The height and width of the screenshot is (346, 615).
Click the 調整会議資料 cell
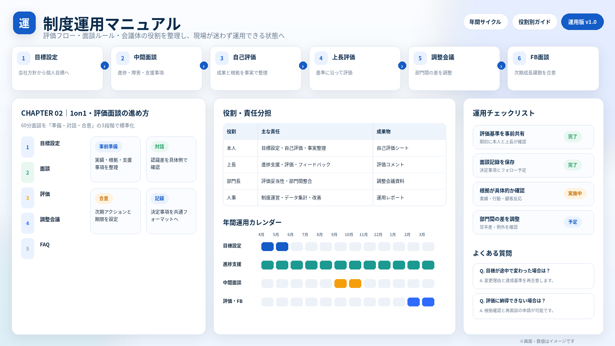click(x=409, y=181)
